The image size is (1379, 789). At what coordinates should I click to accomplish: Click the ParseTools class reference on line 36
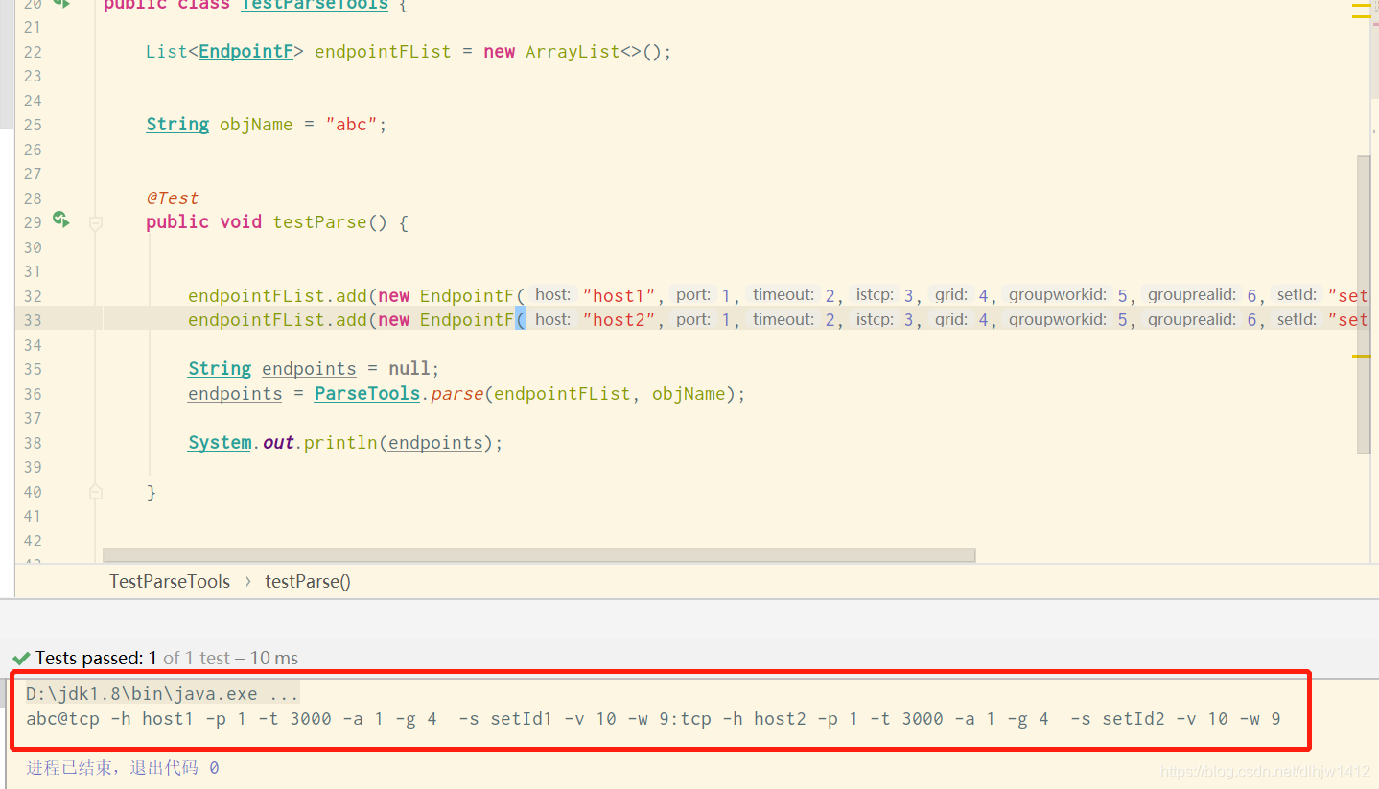coord(367,394)
